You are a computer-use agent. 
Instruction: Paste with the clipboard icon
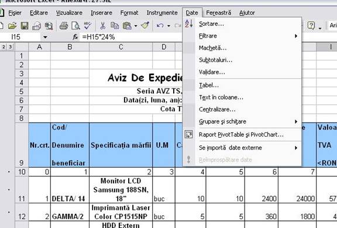tap(127, 26)
